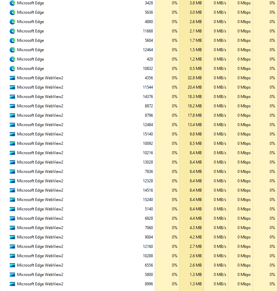The height and width of the screenshot is (291, 277).
Task: Click memory value 18.2 MB
Action: [195, 106]
